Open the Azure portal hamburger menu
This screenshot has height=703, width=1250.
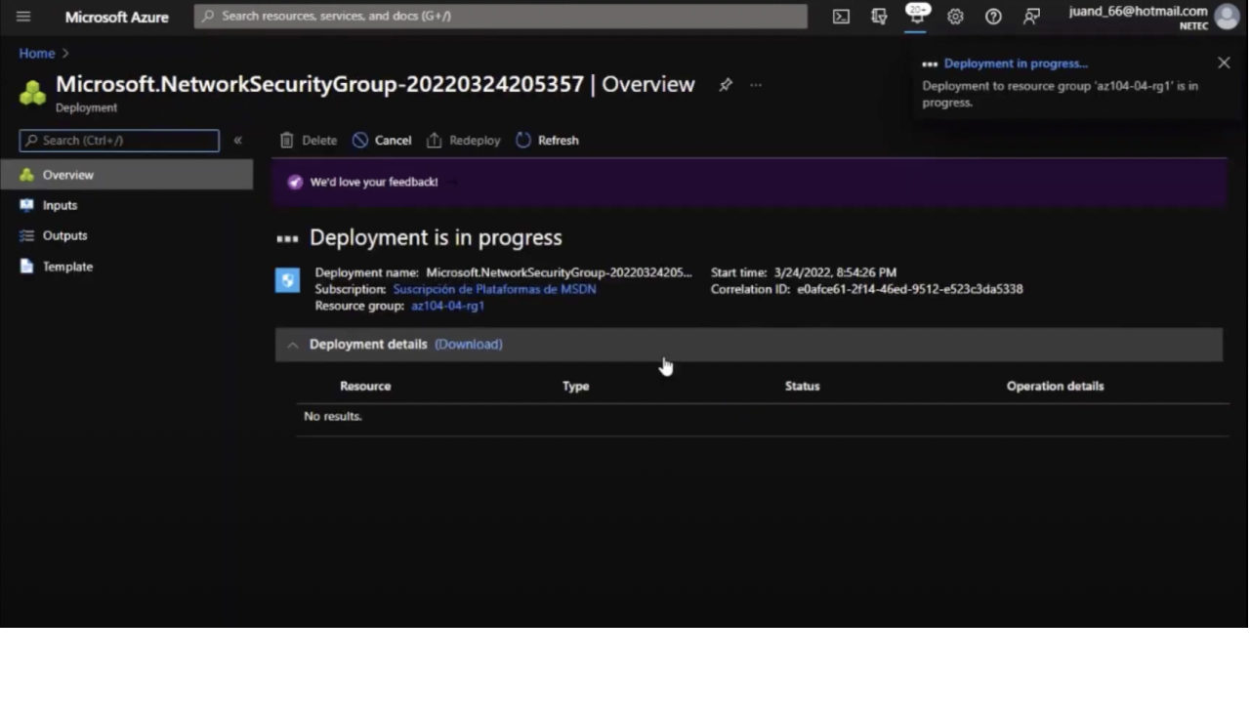pos(23,17)
